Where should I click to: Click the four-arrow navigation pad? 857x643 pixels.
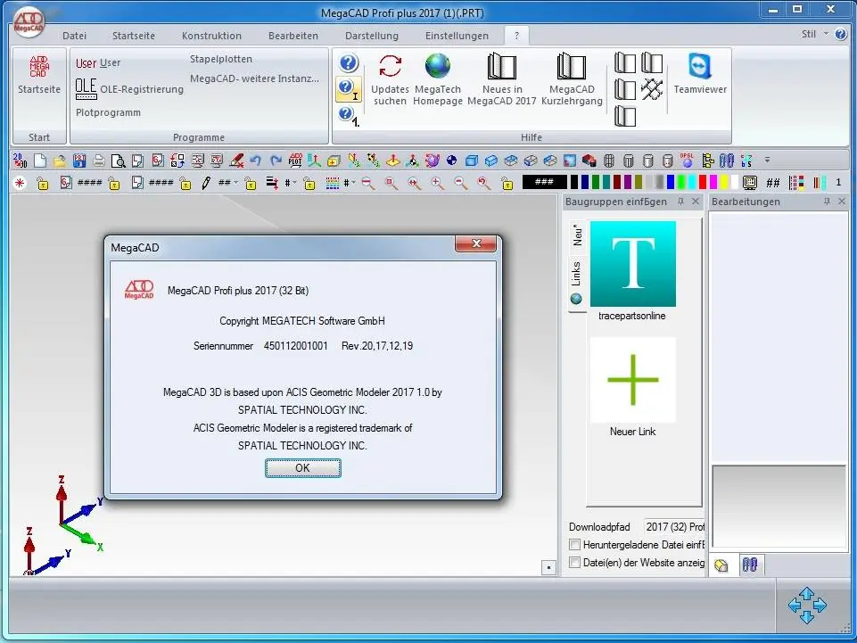coord(807,606)
